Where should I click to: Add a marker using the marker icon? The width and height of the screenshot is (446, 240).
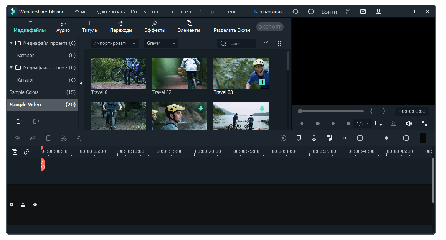pos(299,138)
